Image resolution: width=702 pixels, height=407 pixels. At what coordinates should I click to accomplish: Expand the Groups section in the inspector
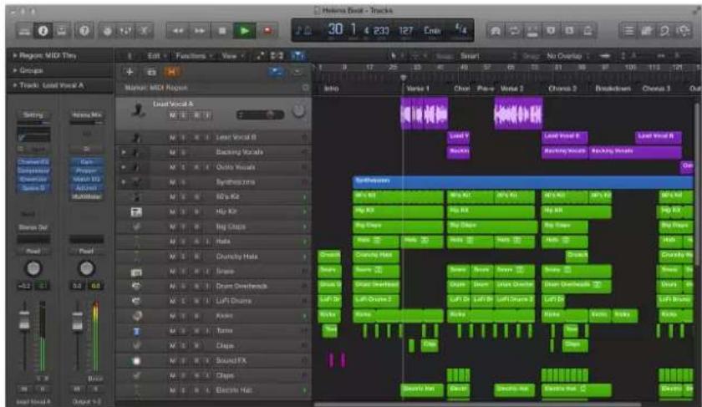(x=15, y=70)
